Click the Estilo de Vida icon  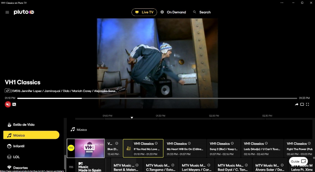pyautogui.click(x=9, y=125)
